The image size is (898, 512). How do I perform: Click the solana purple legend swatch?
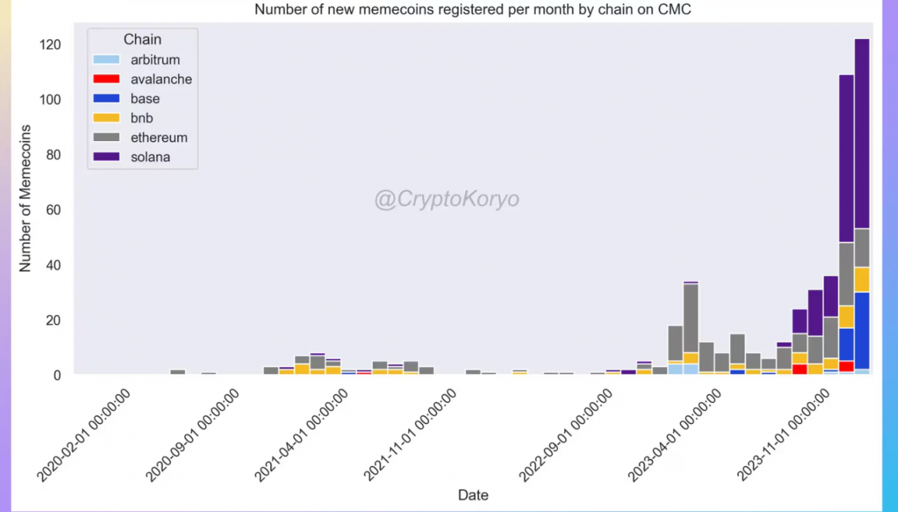106,157
